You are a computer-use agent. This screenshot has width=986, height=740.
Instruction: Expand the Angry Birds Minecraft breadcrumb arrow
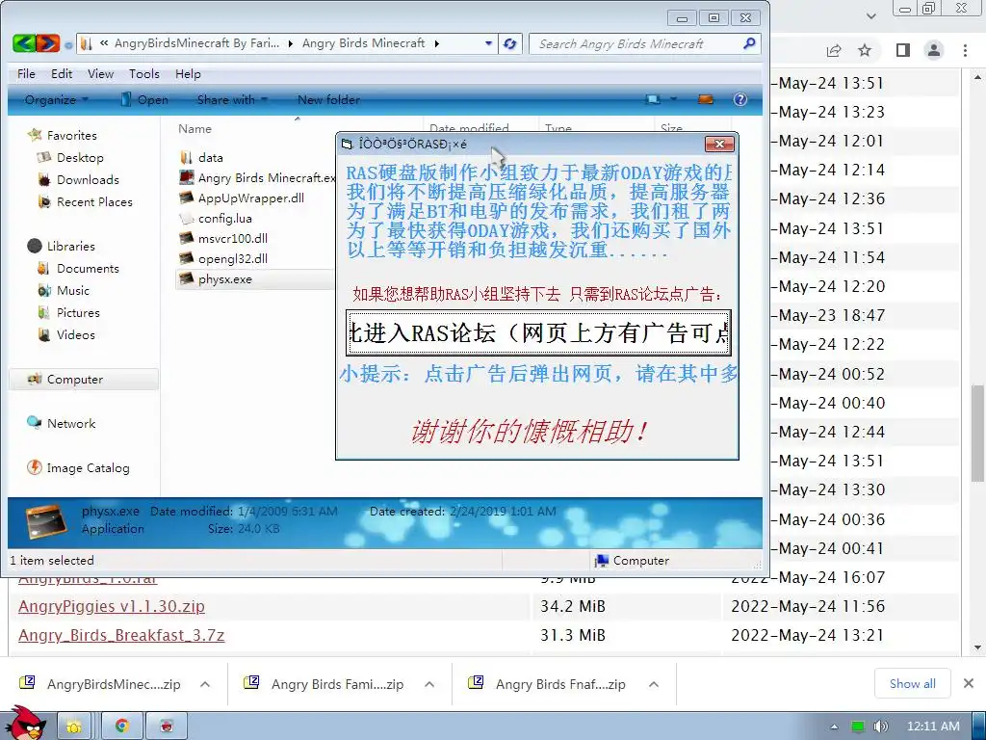[436, 43]
